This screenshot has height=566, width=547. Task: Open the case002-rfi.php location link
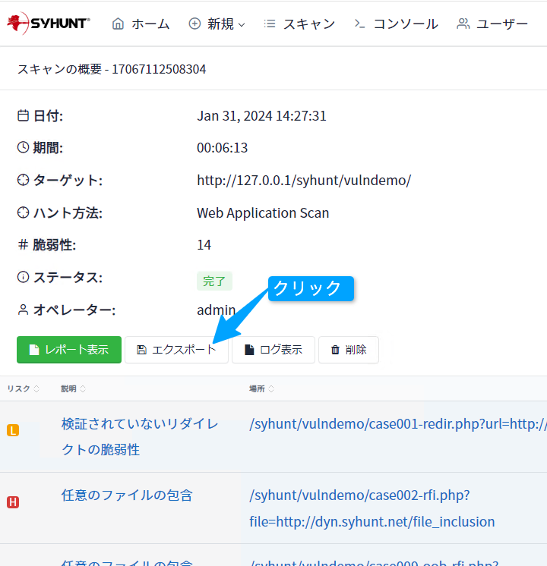click(x=372, y=508)
